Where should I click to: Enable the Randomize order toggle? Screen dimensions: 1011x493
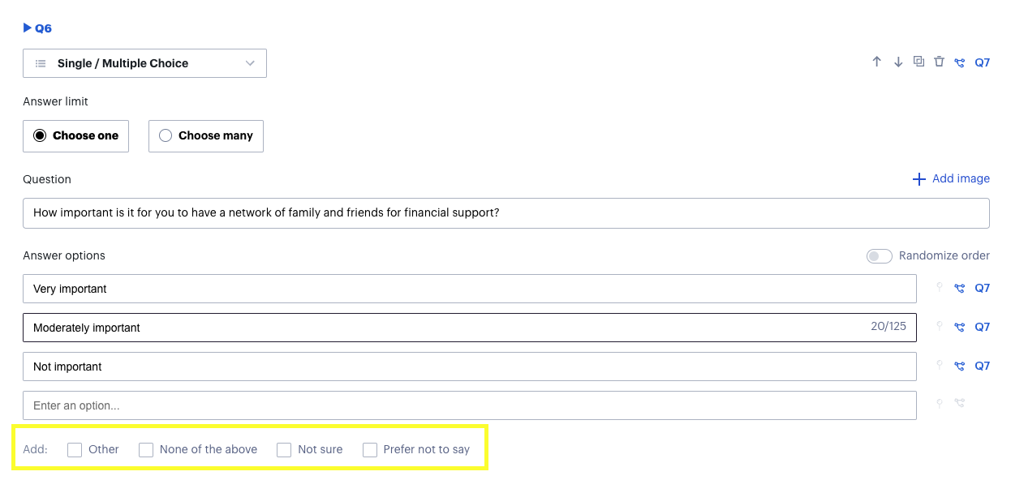879,256
